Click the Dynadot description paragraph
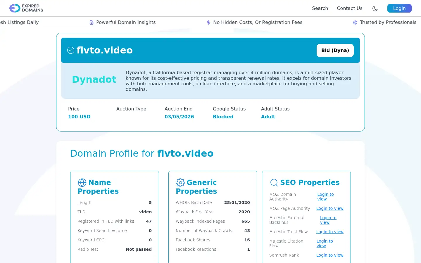 pyautogui.click(x=238, y=81)
